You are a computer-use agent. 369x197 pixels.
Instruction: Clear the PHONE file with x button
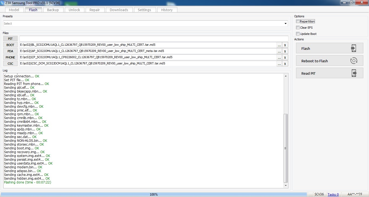[x=285, y=57]
